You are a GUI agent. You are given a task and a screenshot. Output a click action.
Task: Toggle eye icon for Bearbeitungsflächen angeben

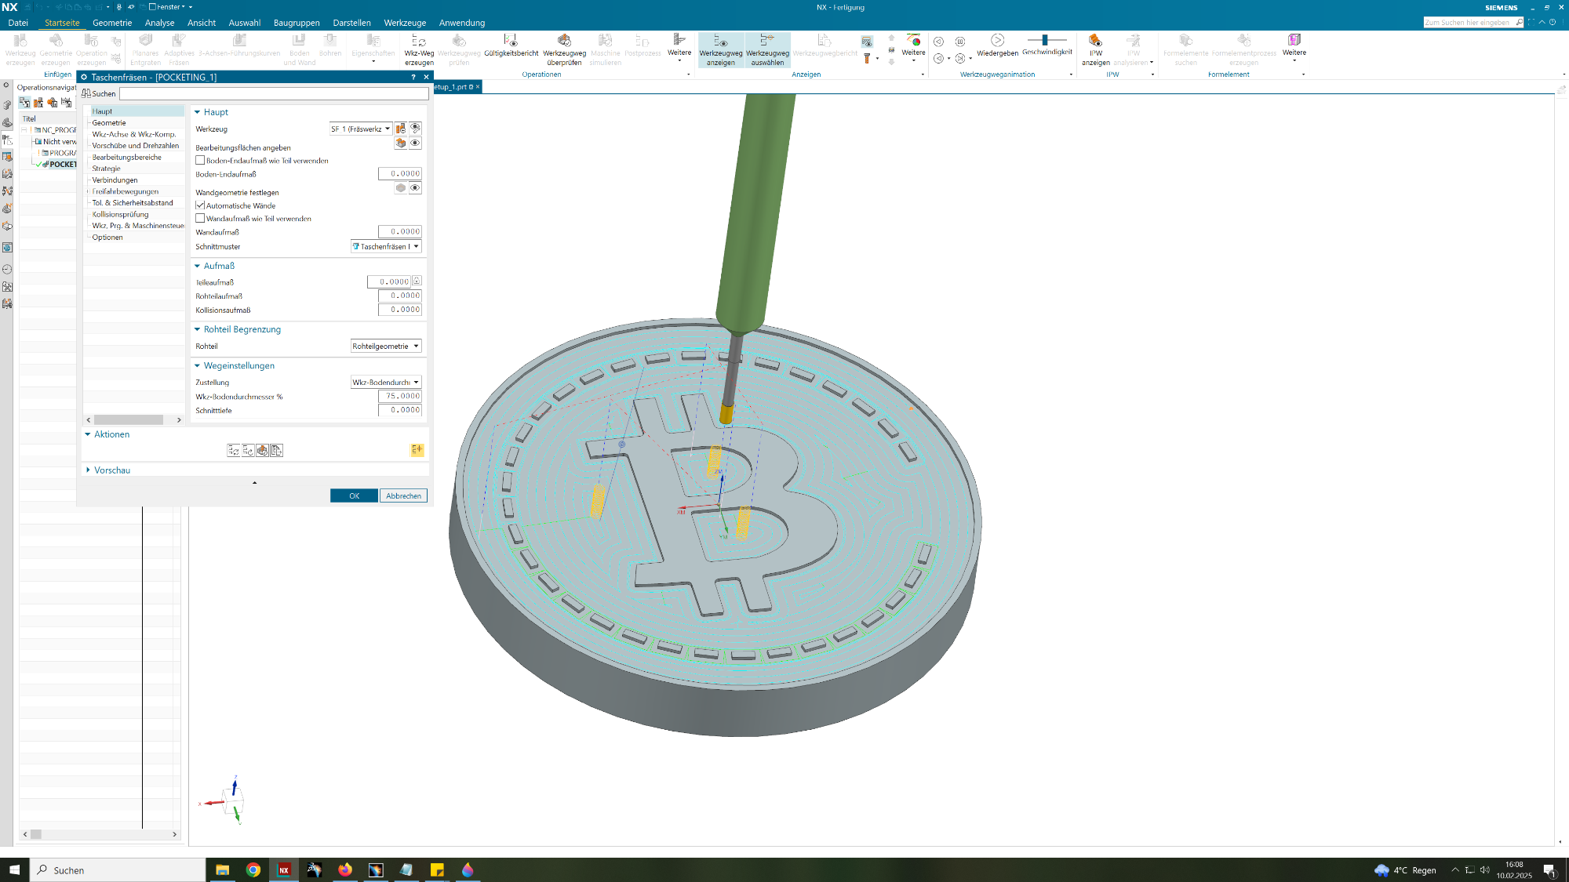pos(415,143)
